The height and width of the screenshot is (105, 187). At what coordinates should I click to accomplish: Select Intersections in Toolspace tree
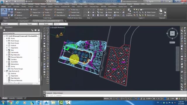pyautogui.click(x=15, y=64)
